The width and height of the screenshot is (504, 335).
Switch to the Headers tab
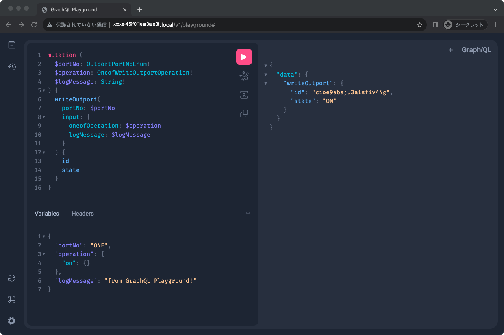(83, 214)
